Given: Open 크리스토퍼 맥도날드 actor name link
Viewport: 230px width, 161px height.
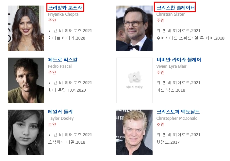Looking at the screenshot, I should pos(178,112).
